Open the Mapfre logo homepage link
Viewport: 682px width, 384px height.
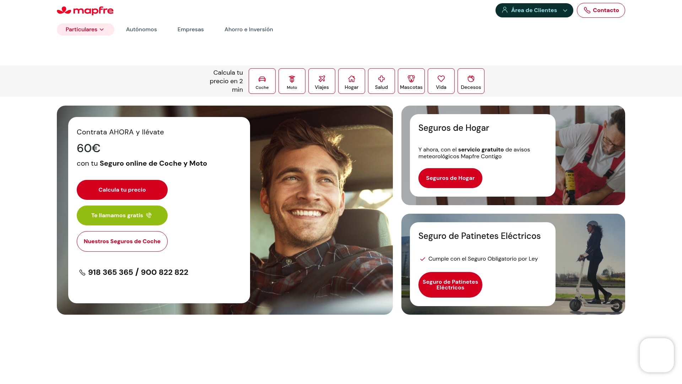tap(85, 11)
